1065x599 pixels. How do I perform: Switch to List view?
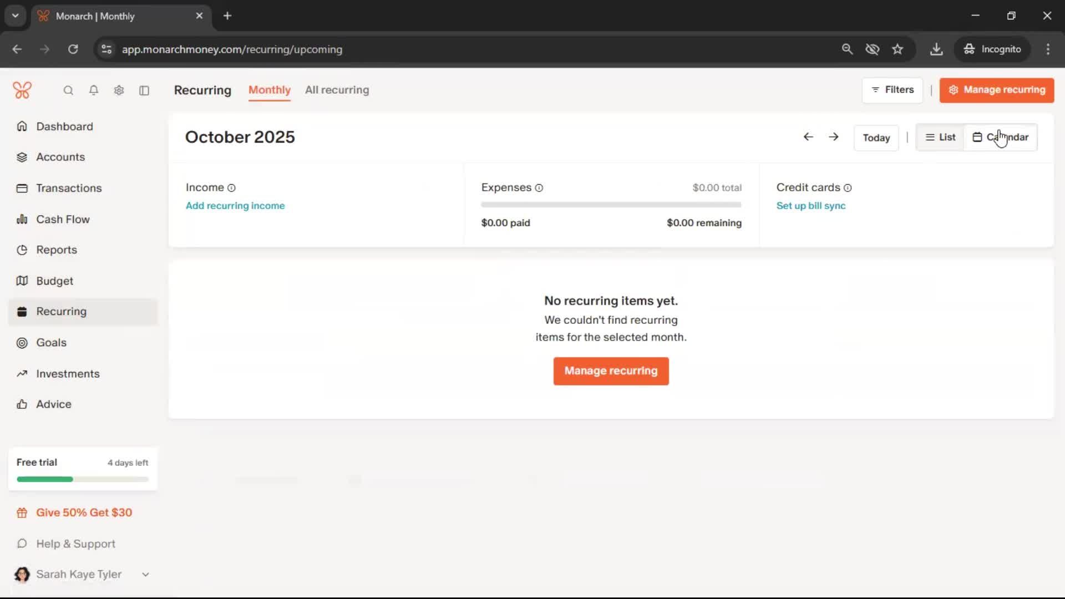(x=940, y=137)
